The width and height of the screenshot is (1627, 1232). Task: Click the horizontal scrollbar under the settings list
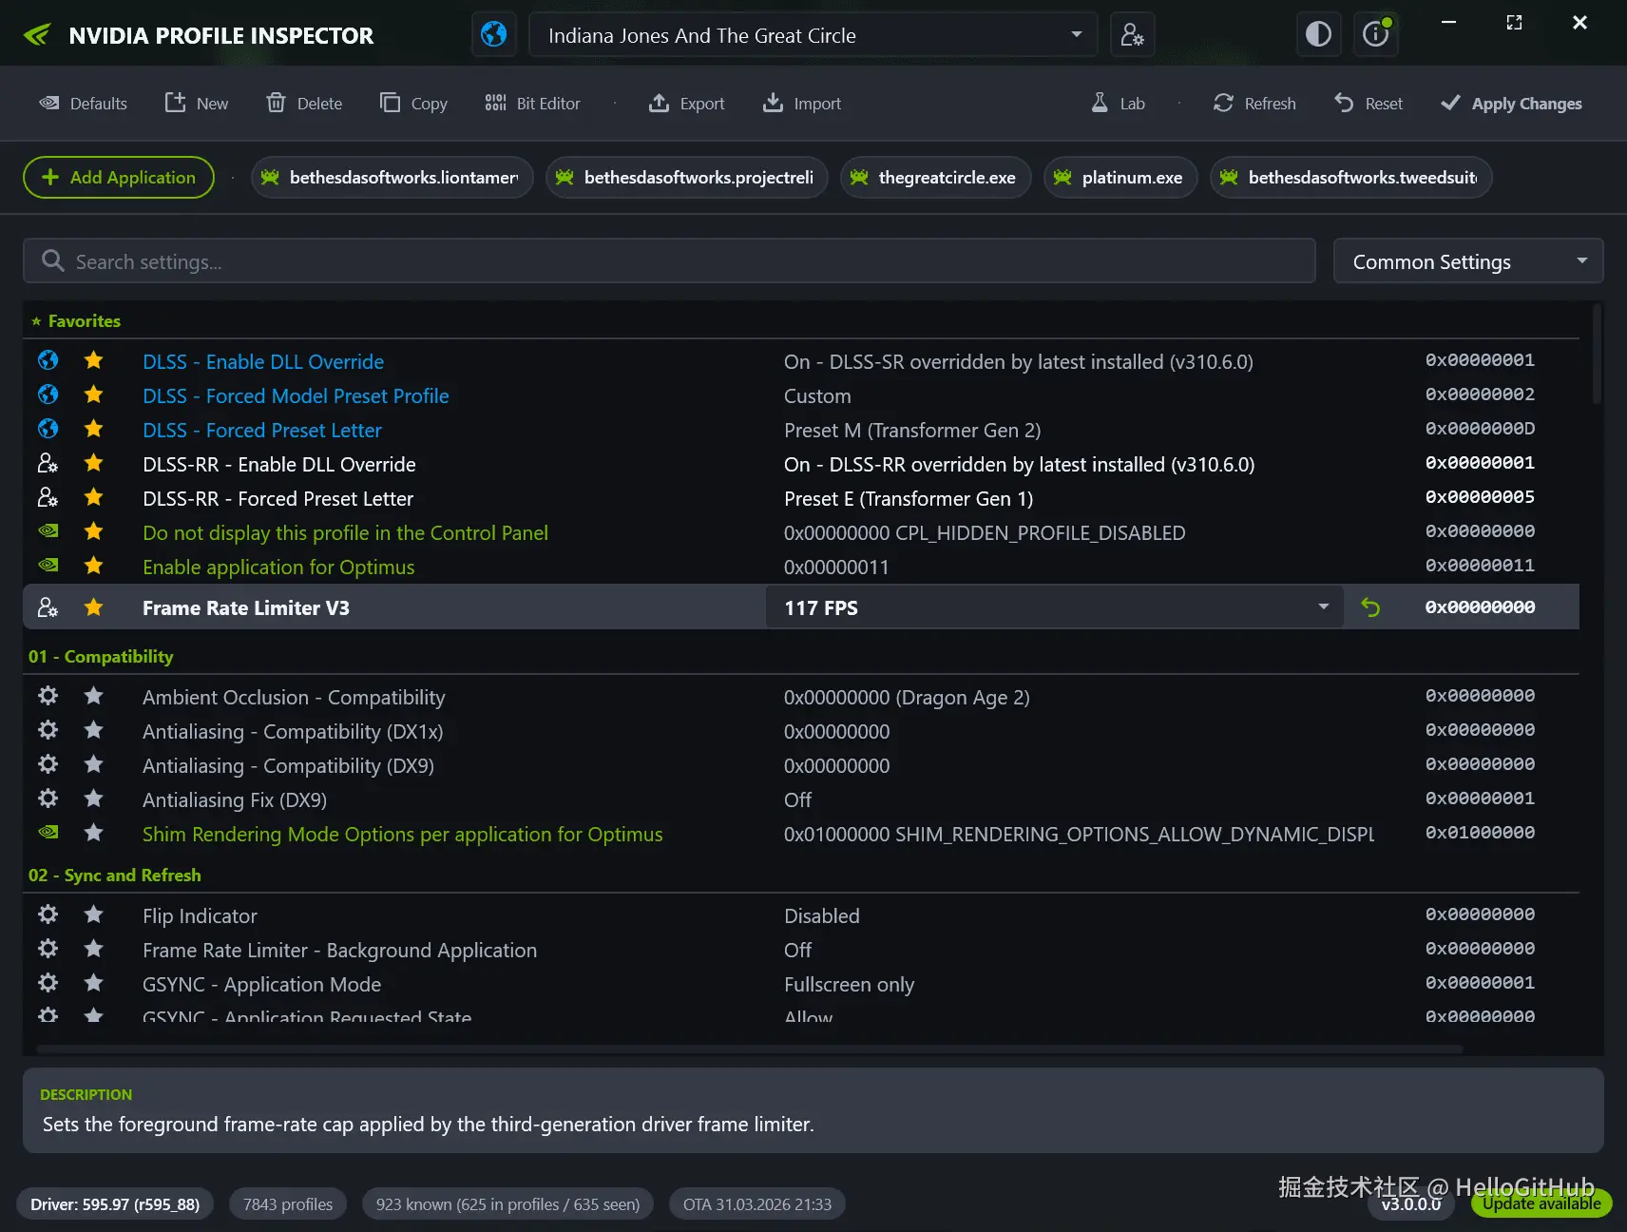coord(750,1049)
